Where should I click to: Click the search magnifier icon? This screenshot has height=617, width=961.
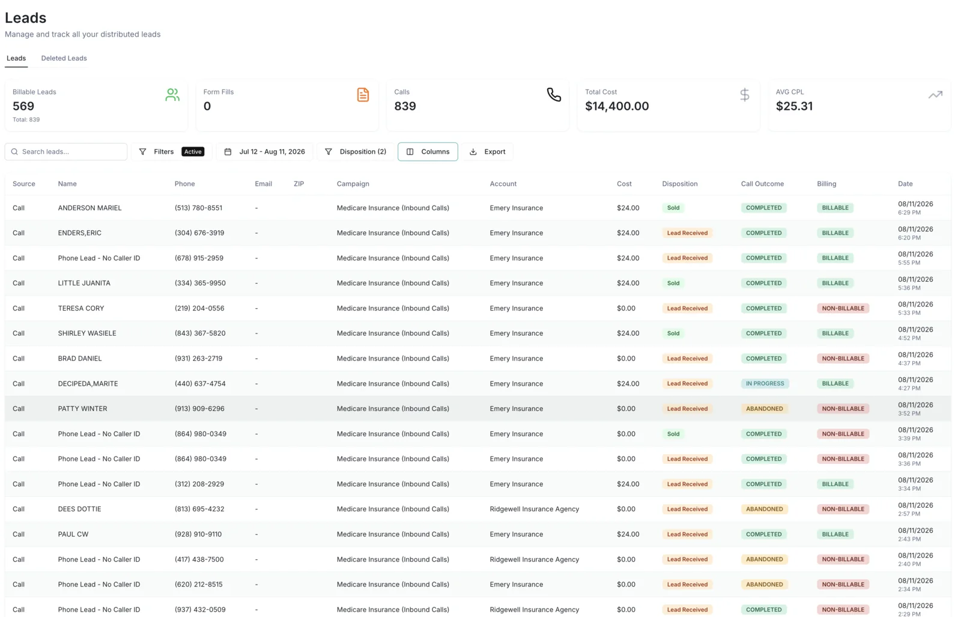click(14, 152)
